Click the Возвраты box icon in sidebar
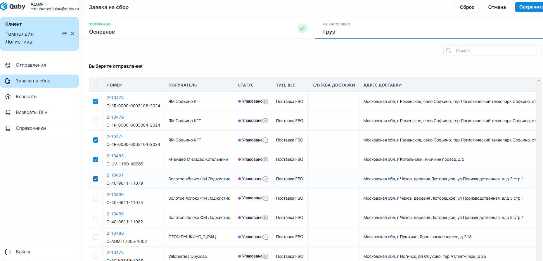 [8, 97]
